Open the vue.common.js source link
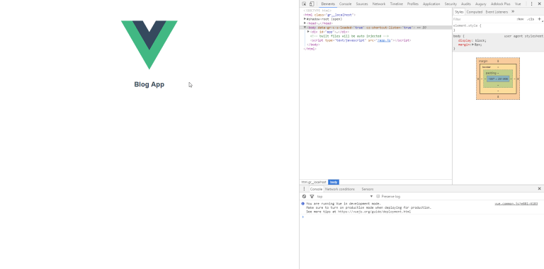Image resolution: width=544 pixels, height=269 pixels. (516, 204)
